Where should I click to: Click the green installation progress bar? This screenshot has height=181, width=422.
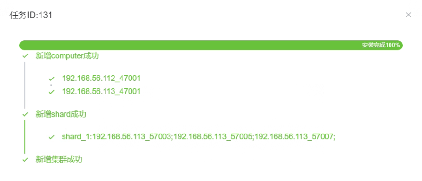(211, 45)
